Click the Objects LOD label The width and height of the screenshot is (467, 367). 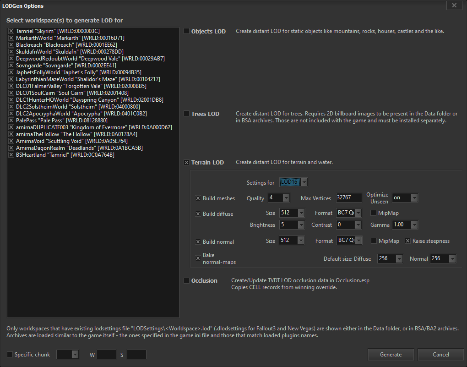(x=208, y=31)
